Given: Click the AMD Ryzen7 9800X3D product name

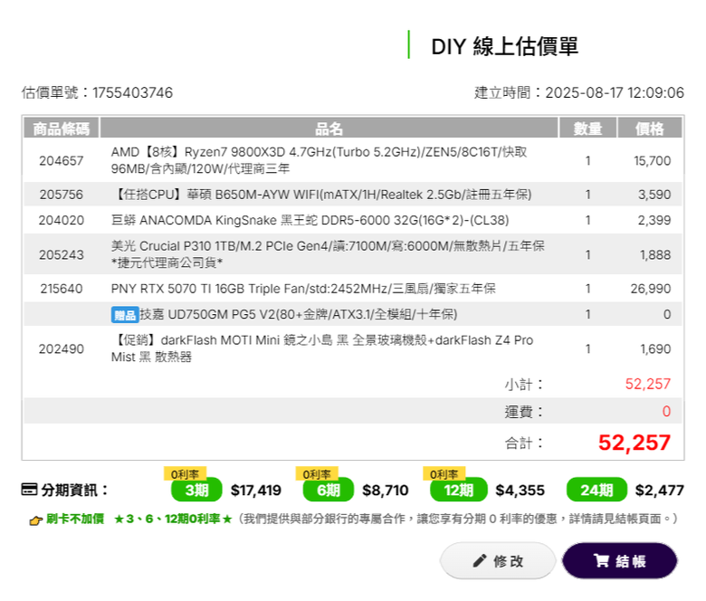Looking at the screenshot, I should pos(319,160).
